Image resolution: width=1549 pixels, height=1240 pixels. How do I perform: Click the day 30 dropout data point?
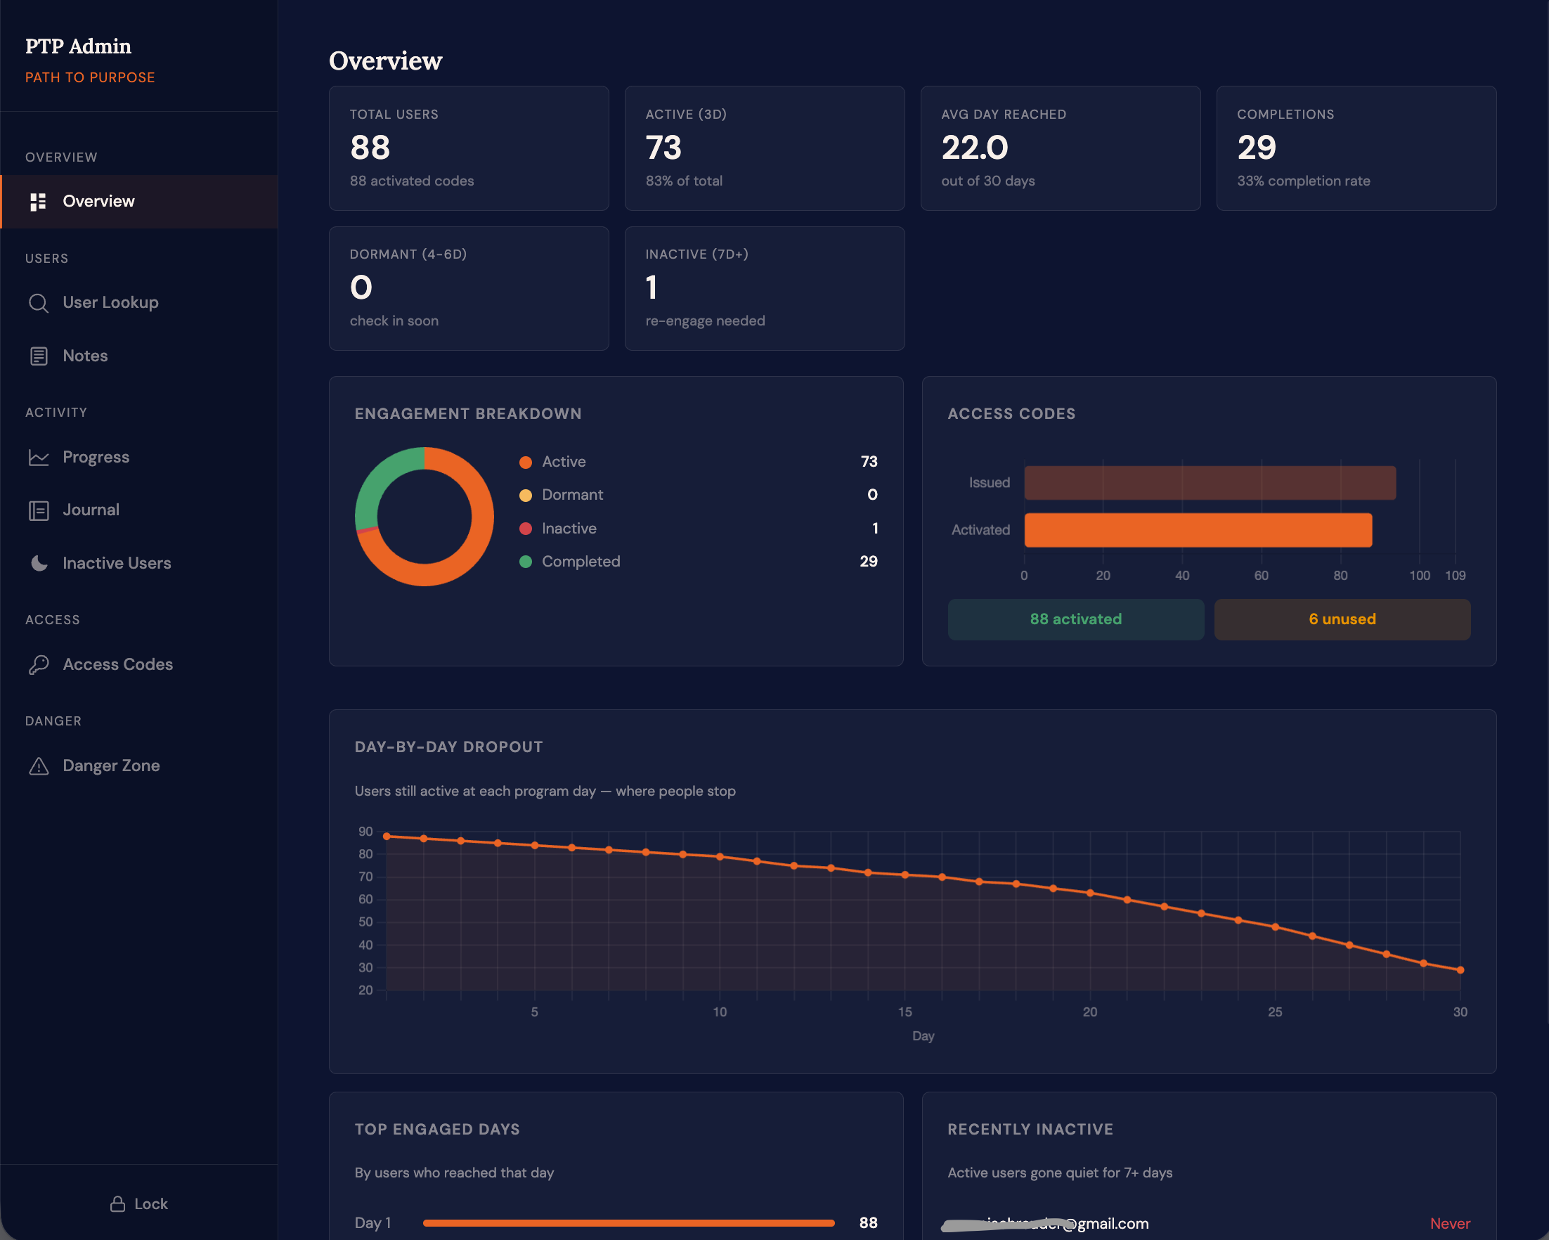pos(1460,970)
